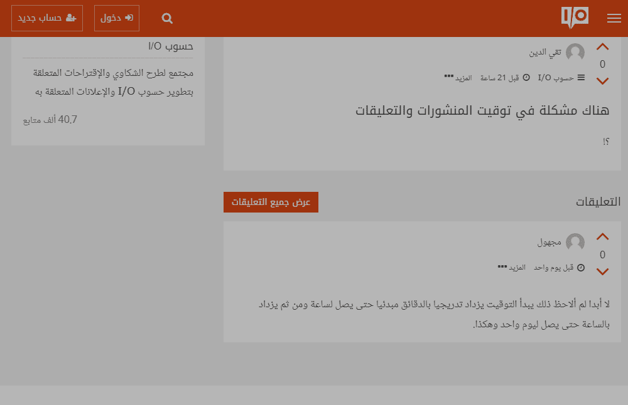Click the حساب جديد signup button
The width and height of the screenshot is (628, 405).
47,18
